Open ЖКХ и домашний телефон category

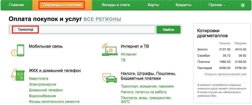pos(55,71)
